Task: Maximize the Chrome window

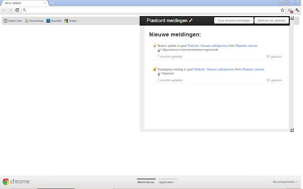Action: click(287, 2)
